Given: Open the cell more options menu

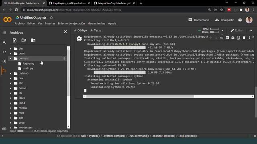Looking at the screenshot, I should point(249,38).
